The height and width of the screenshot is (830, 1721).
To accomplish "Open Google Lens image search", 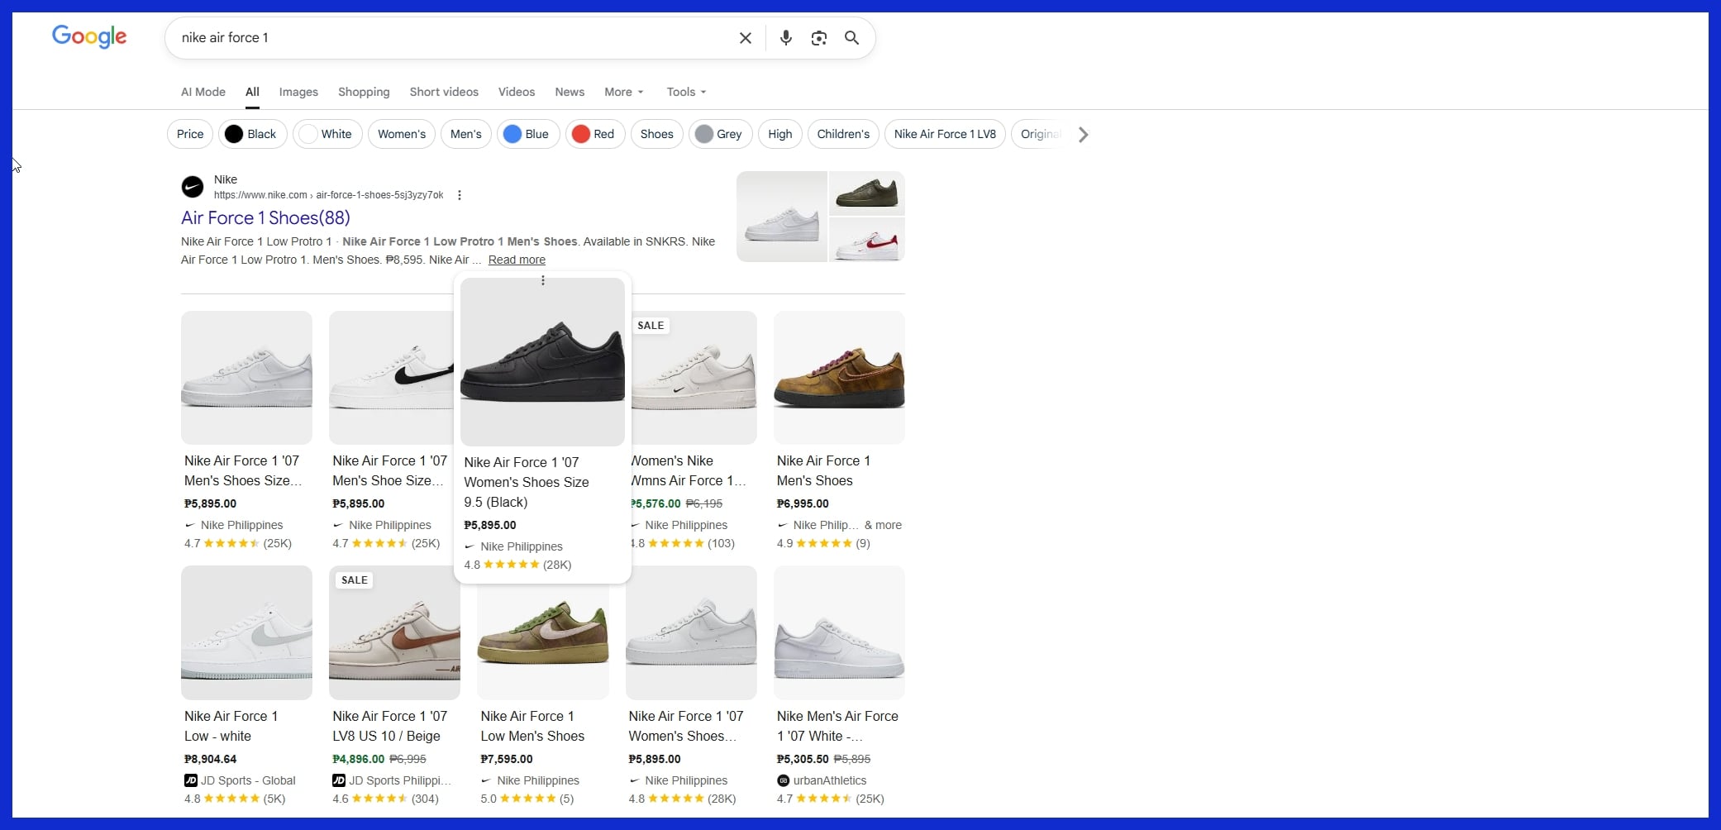I will (819, 38).
